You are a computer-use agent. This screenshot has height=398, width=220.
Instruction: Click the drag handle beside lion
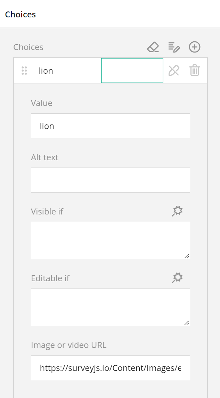pyautogui.click(x=24, y=70)
